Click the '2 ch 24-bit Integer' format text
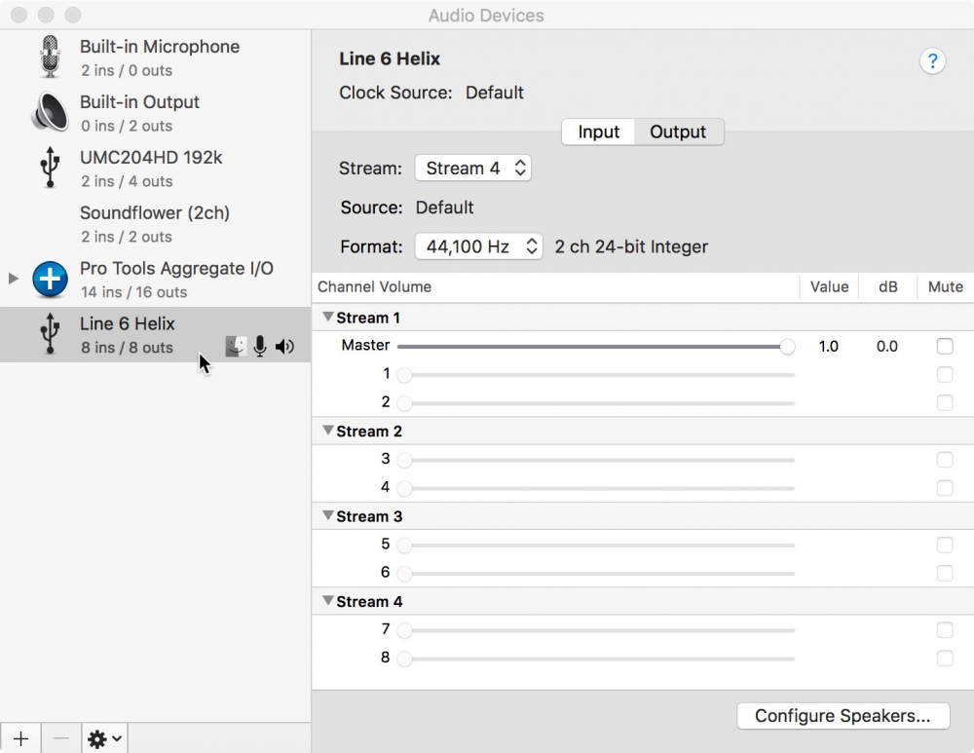The height and width of the screenshot is (753, 974). click(x=631, y=246)
